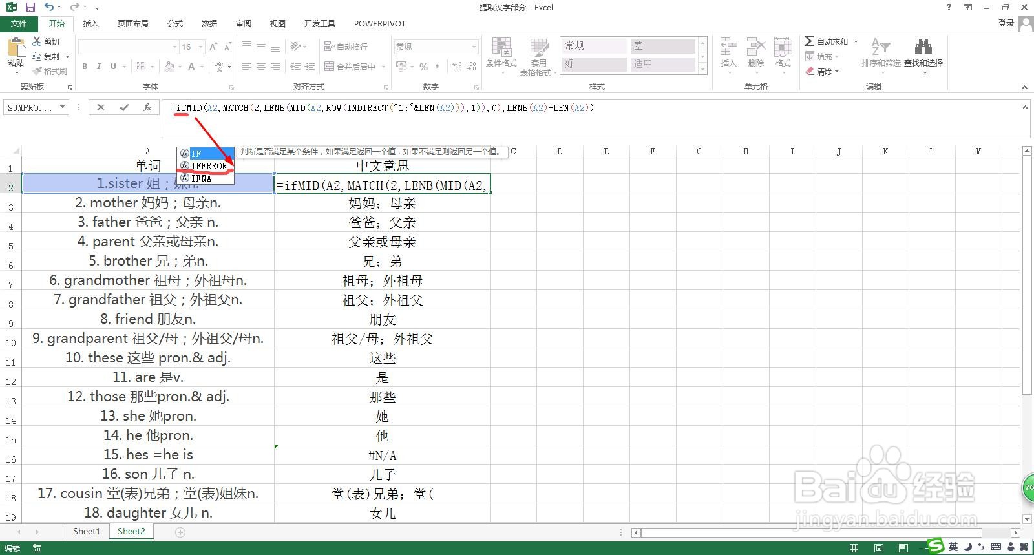Viewport: 1034px width, 555px height.
Task: Click the Comma style icon
Action: coord(438,67)
